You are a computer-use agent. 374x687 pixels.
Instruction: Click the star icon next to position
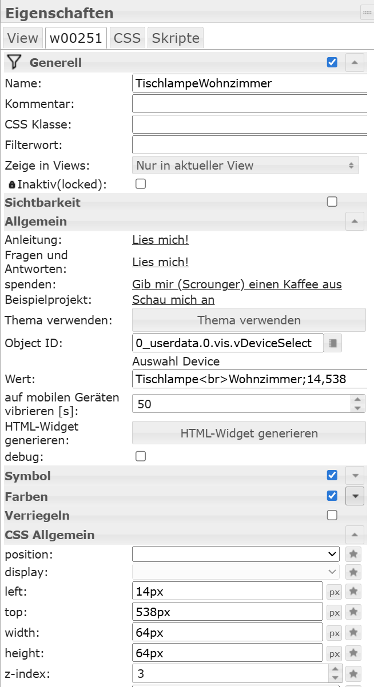(x=354, y=553)
